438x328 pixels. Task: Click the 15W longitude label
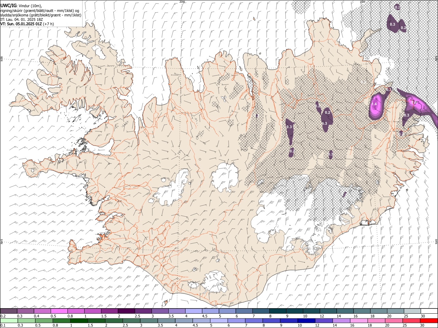click(363, 2)
